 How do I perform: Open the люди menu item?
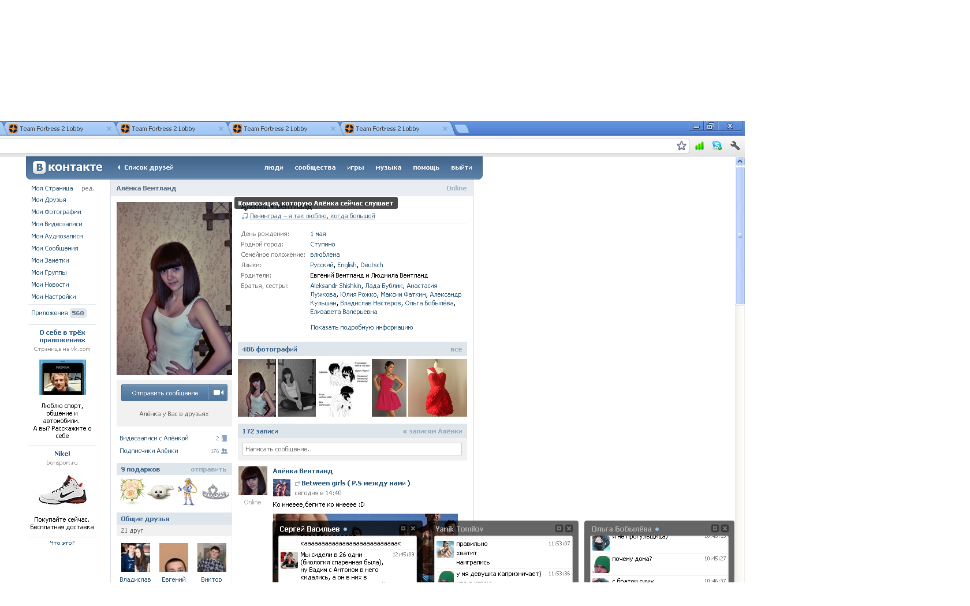pyautogui.click(x=274, y=167)
